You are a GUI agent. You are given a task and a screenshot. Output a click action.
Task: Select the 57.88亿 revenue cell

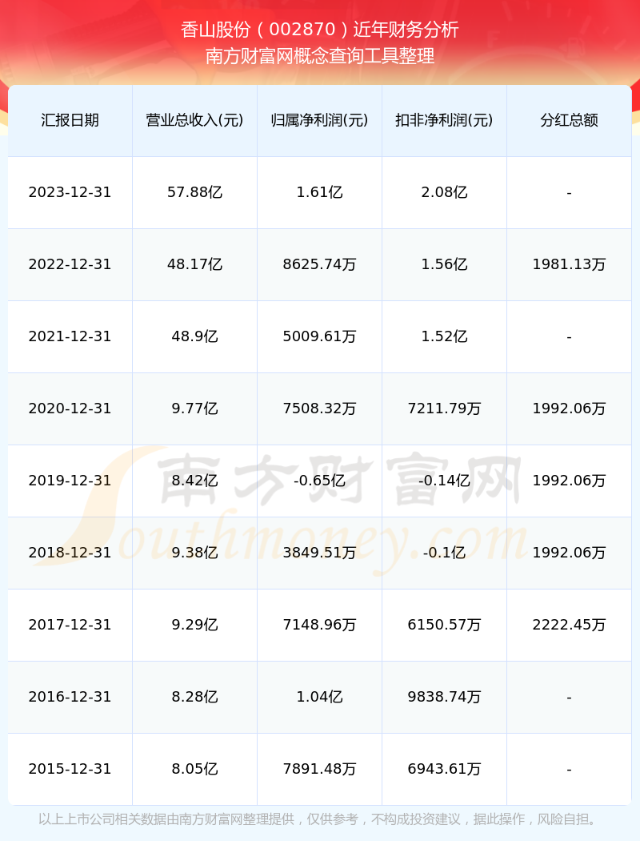pos(194,192)
